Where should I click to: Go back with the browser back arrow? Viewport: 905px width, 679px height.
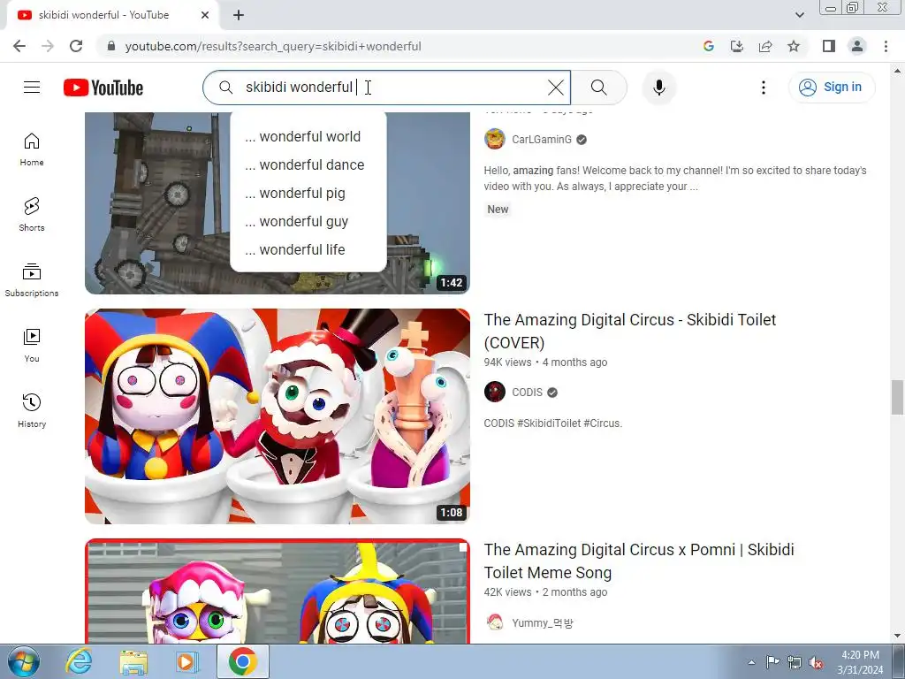[19, 46]
